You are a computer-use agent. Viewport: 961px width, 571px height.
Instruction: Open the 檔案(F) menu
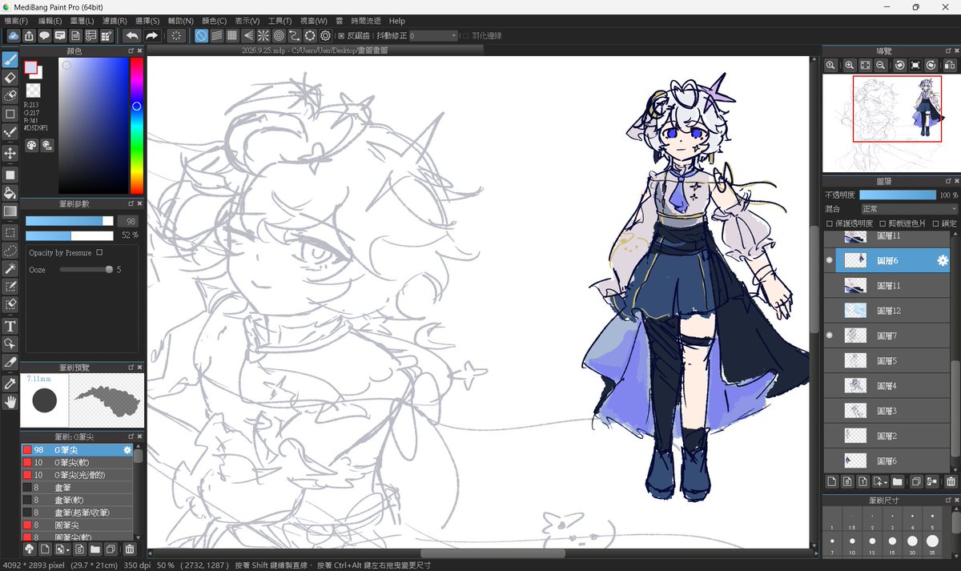point(15,21)
